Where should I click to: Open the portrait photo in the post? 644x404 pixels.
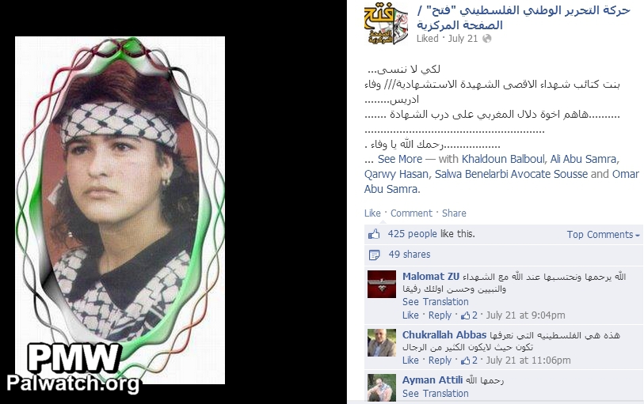[x=120, y=210]
